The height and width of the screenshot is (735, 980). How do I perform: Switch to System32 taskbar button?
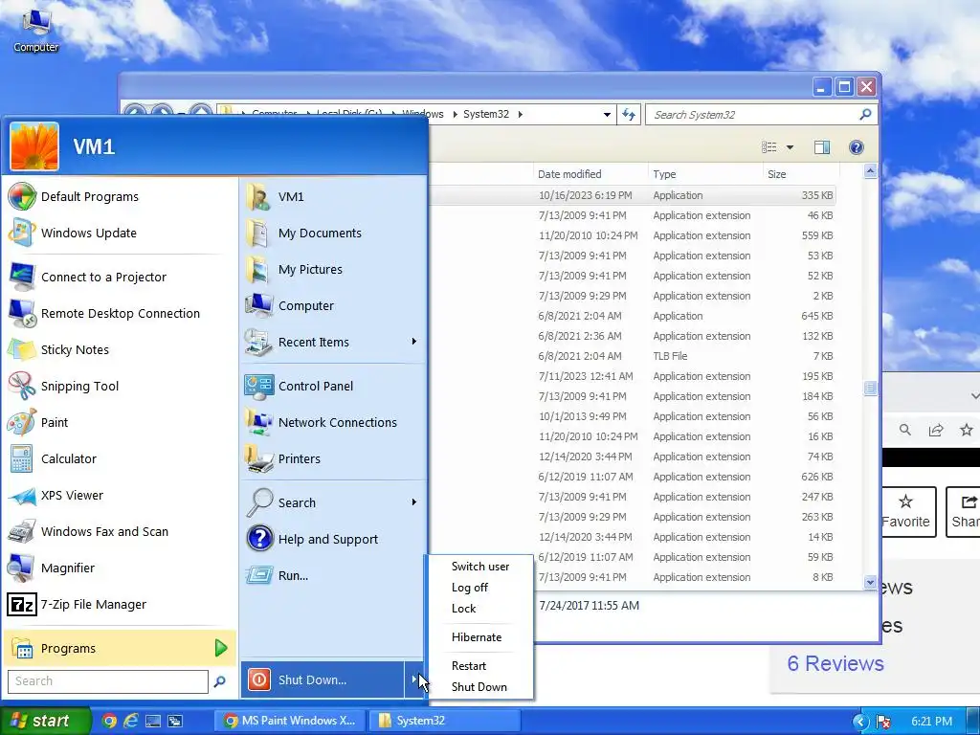coord(444,721)
